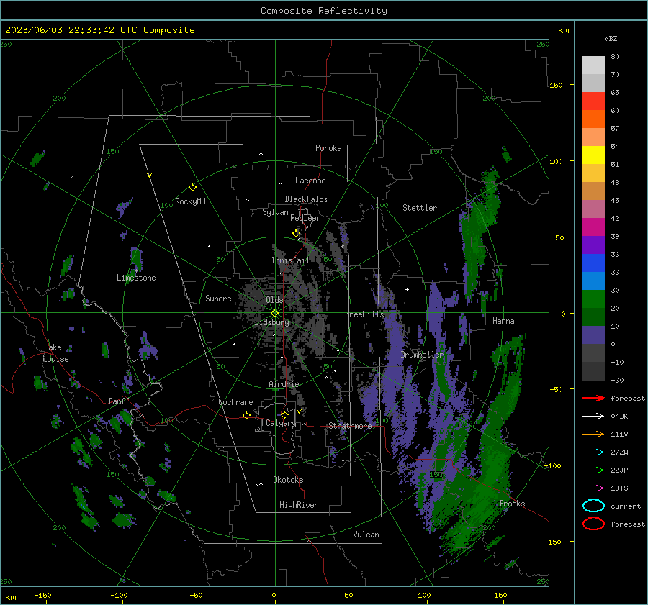The width and height of the screenshot is (648, 605).
Task: Select the dark gray -10 to -30 swatch
Action: (593, 371)
